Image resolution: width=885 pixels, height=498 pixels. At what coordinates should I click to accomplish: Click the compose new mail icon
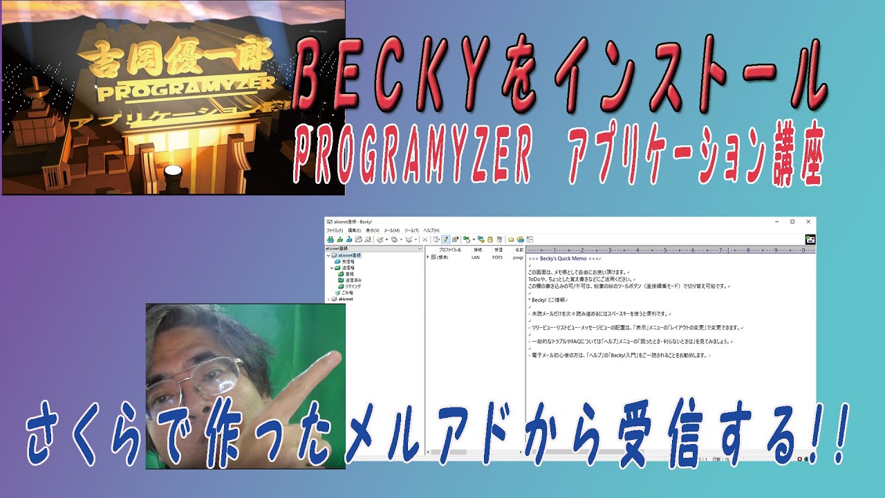tap(380, 239)
